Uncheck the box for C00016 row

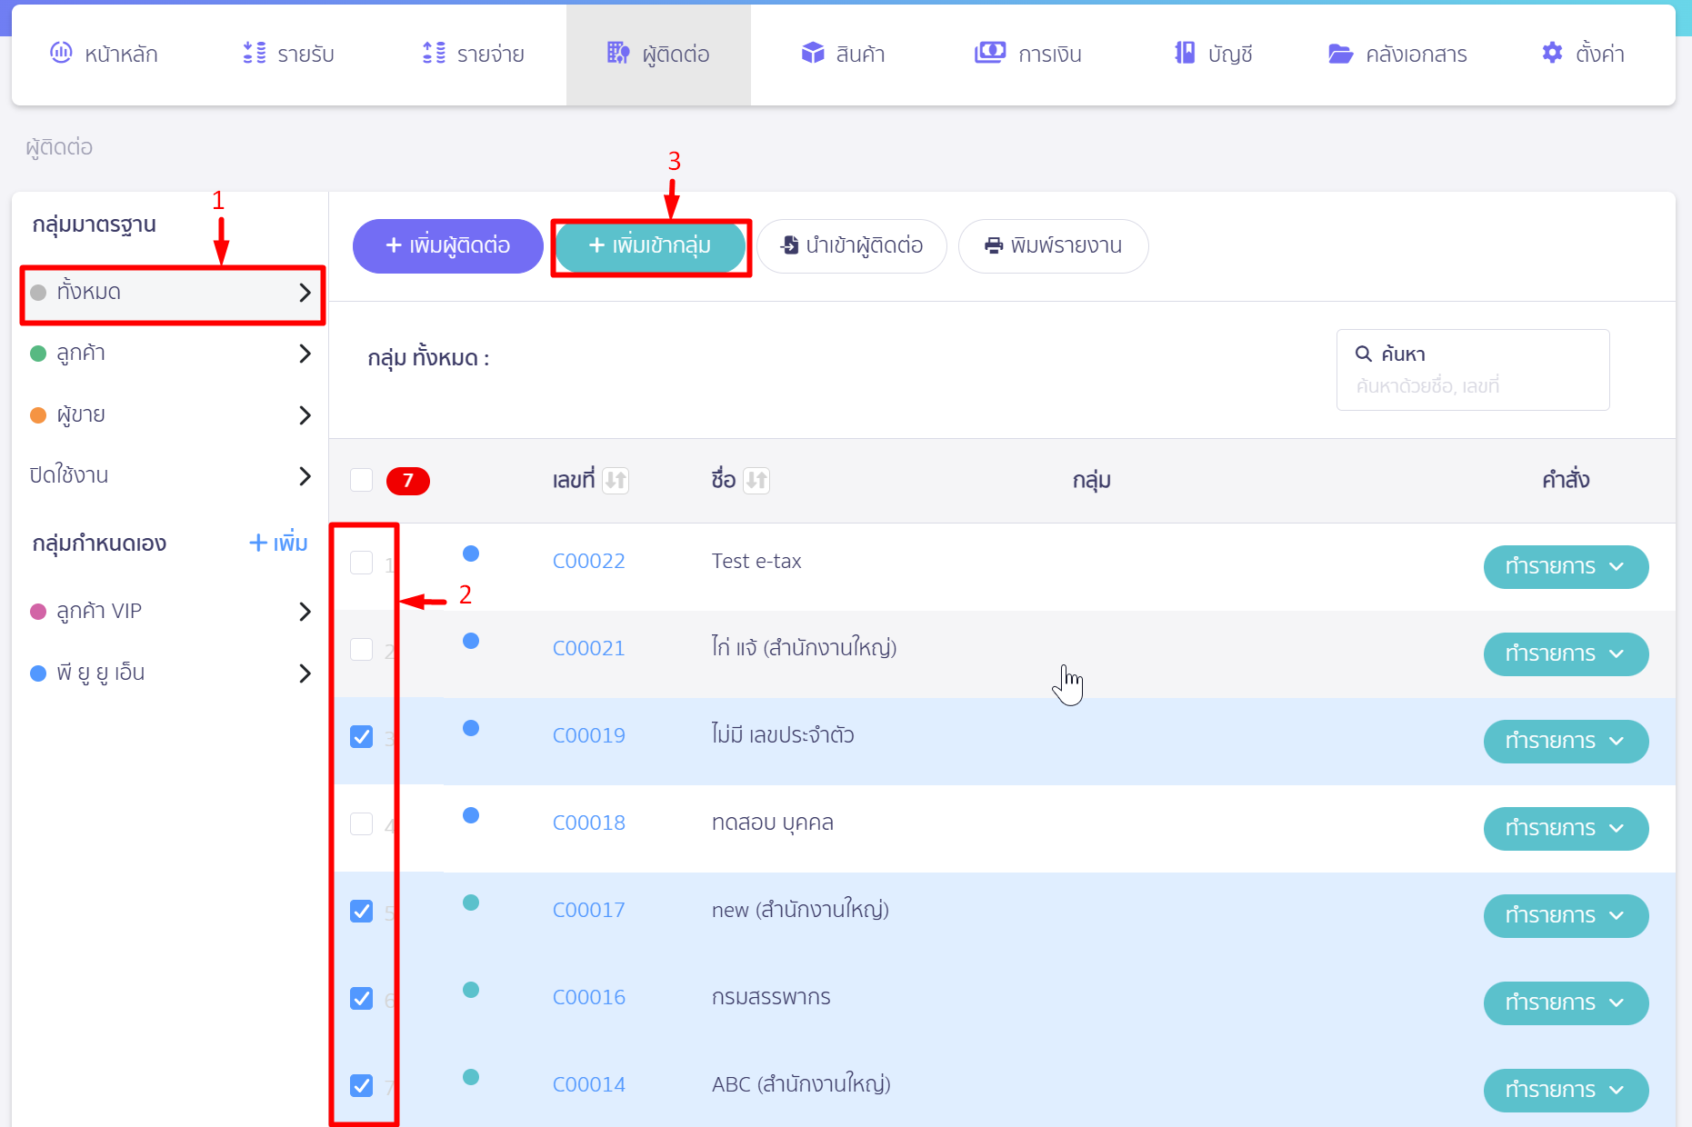pyautogui.click(x=362, y=998)
